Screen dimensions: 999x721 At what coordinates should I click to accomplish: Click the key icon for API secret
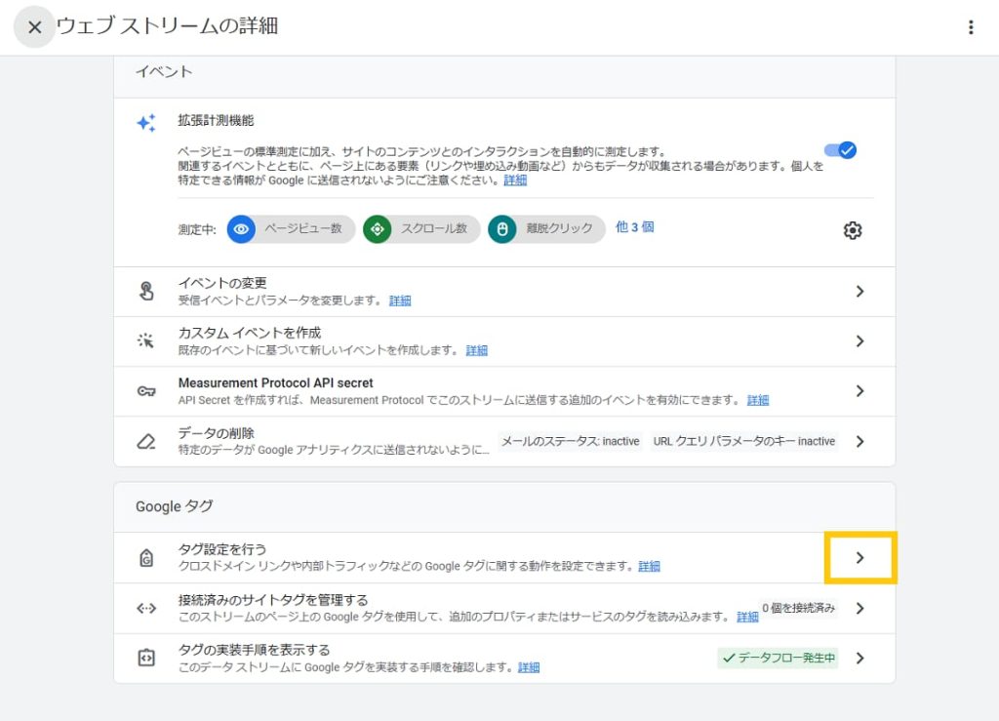pyautogui.click(x=145, y=391)
